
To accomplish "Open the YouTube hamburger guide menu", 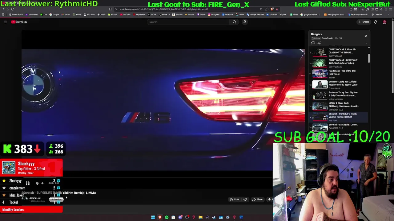I will [6, 22].
